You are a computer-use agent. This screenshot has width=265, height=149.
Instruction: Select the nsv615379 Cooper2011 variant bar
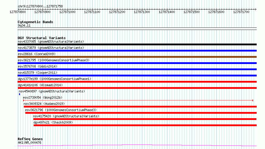pos(137,76)
